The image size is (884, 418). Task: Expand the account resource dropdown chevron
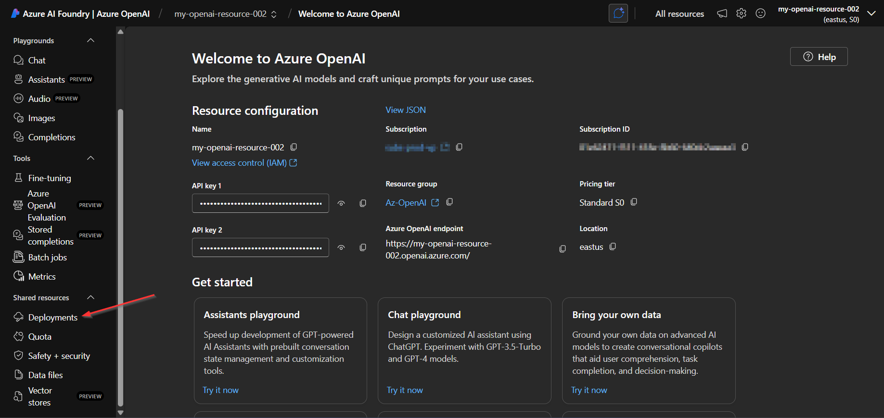[x=871, y=13]
